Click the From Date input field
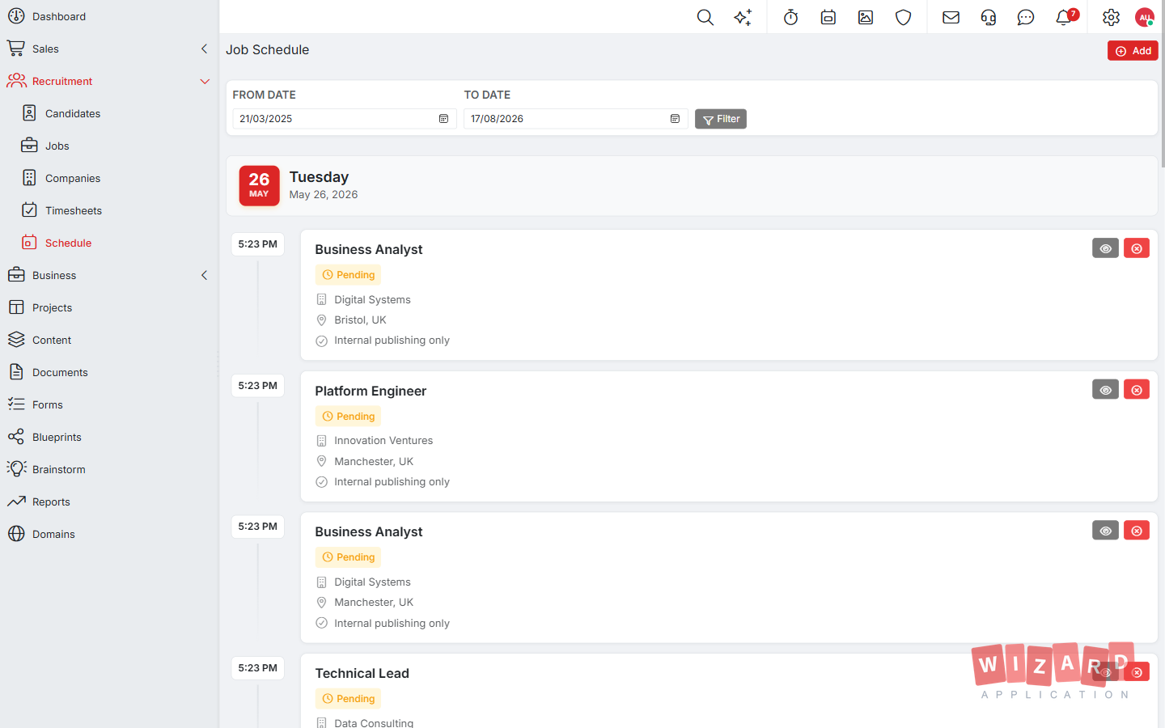The width and height of the screenshot is (1165, 728). (345, 119)
